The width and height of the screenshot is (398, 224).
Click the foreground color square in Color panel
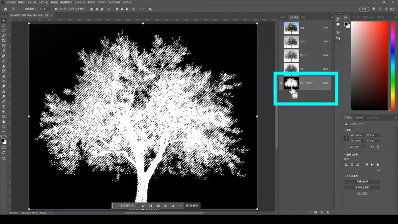pos(346,24)
